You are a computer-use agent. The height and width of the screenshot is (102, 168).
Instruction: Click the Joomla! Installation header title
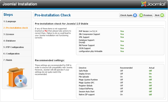pyautogui.click(x=20, y=4)
